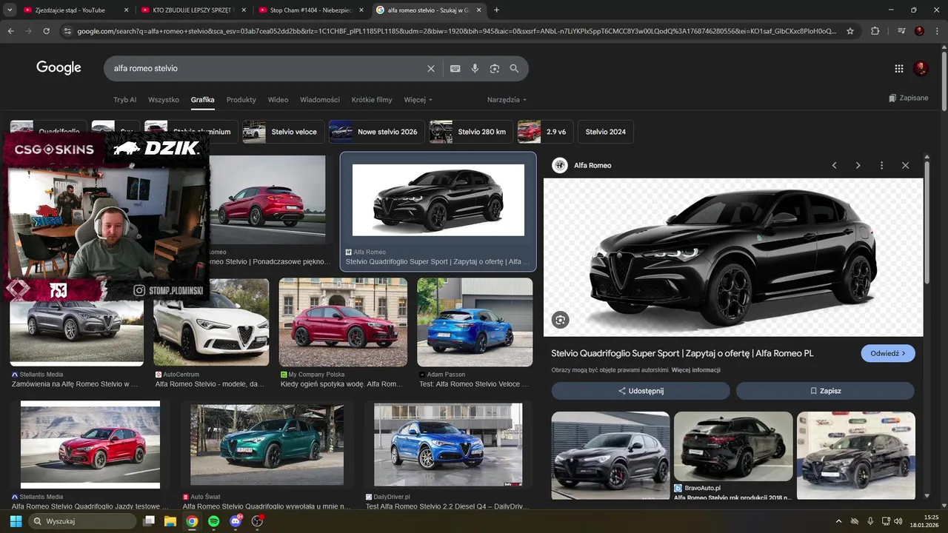Click the Chrome address bar URL

[456, 31]
